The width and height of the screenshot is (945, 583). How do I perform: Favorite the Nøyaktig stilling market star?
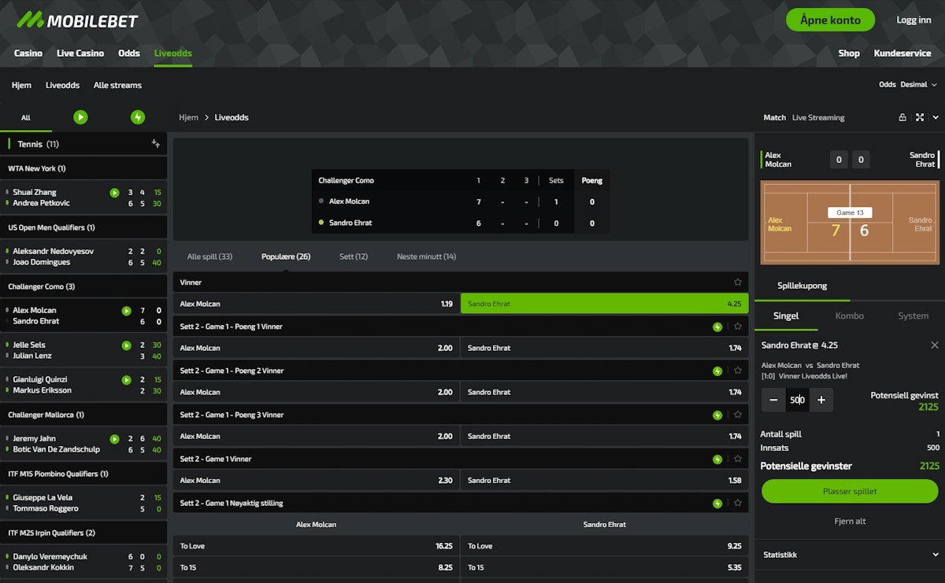pyautogui.click(x=738, y=503)
